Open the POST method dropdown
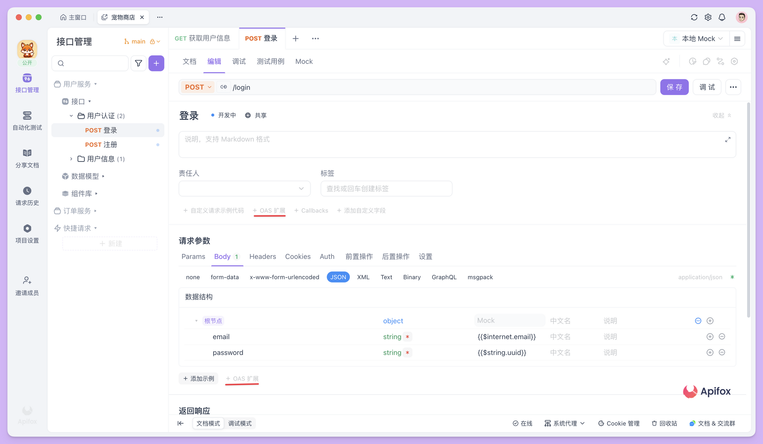The height and width of the screenshot is (444, 763). [x=197, y=87]
